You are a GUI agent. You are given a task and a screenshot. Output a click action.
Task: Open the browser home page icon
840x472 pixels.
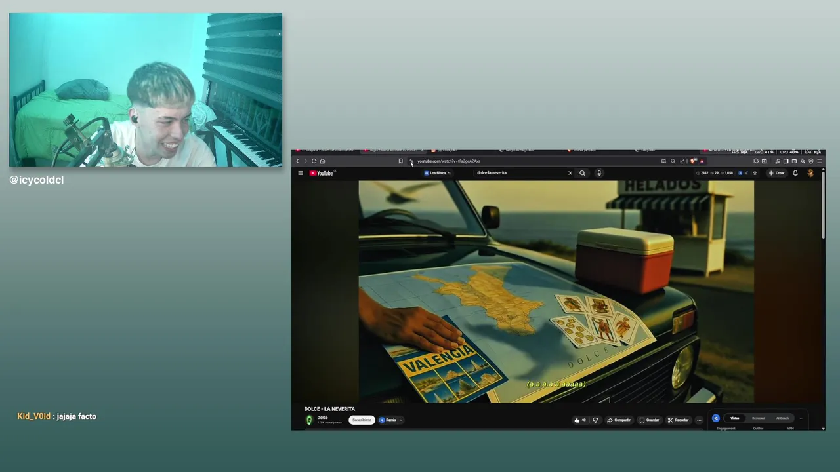(x=322, y=161)
